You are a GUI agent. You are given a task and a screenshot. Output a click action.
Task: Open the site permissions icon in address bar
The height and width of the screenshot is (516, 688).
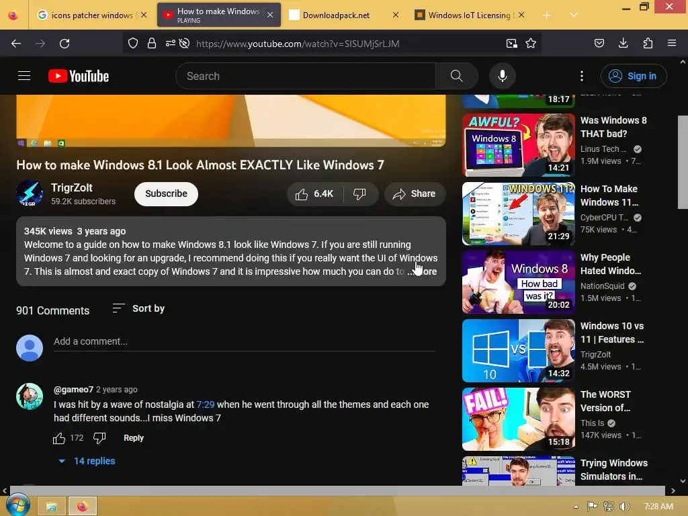coord(170,43)
